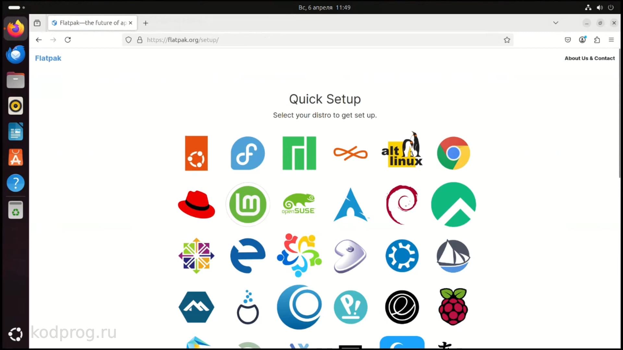Launch LibreOffice Writer from dock
Viewport: 623px width, 350px height.
(x=16, y=131)
